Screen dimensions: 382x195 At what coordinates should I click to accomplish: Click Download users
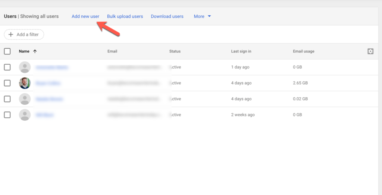click(167, 16)
